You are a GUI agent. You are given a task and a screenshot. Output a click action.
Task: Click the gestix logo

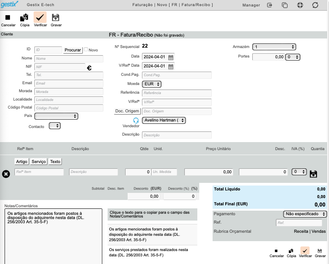click(x=10, y=4)
